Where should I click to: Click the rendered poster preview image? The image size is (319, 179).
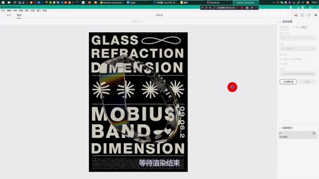coord(138,102)
